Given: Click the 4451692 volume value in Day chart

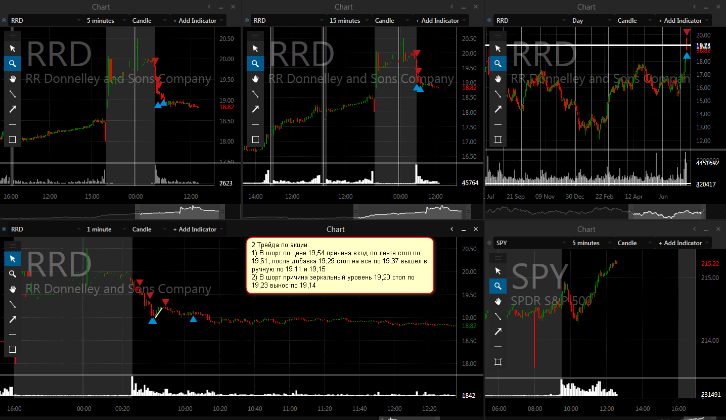Looking at the screenshot, I should [707, 163].
